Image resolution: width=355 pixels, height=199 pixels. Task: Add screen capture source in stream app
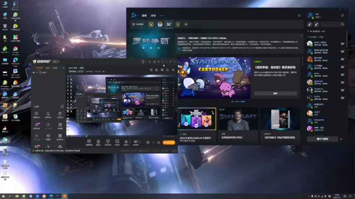(89, 142)
